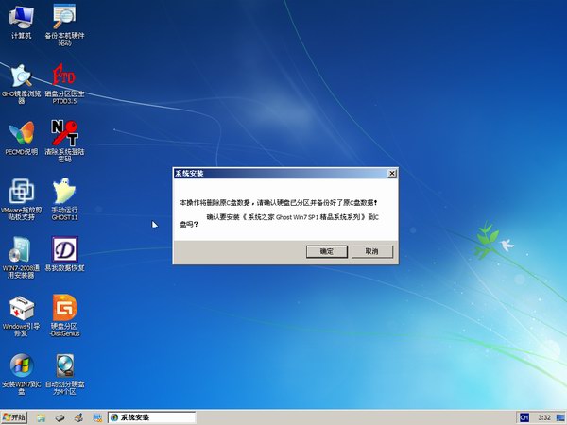
Task: Click 确定 to confirm installation
Action: tap(327, 252)
